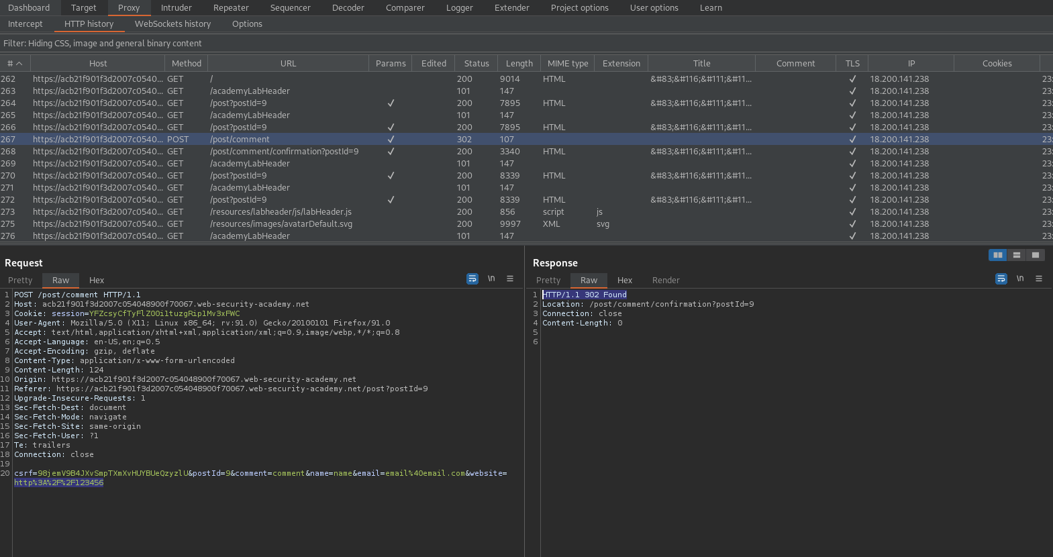The width and height of the screenshot is (1053, 557).
Task: Toggle word wrap icon in Response pane
Action: click(x=1001, y=278)
